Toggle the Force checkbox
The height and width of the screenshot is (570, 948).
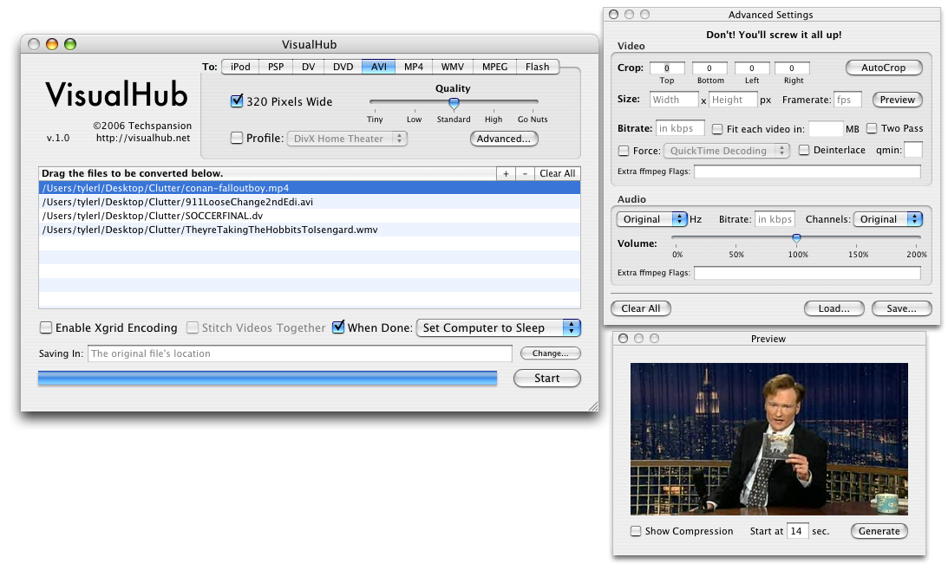pyautogui.click(x=624, y=151)
